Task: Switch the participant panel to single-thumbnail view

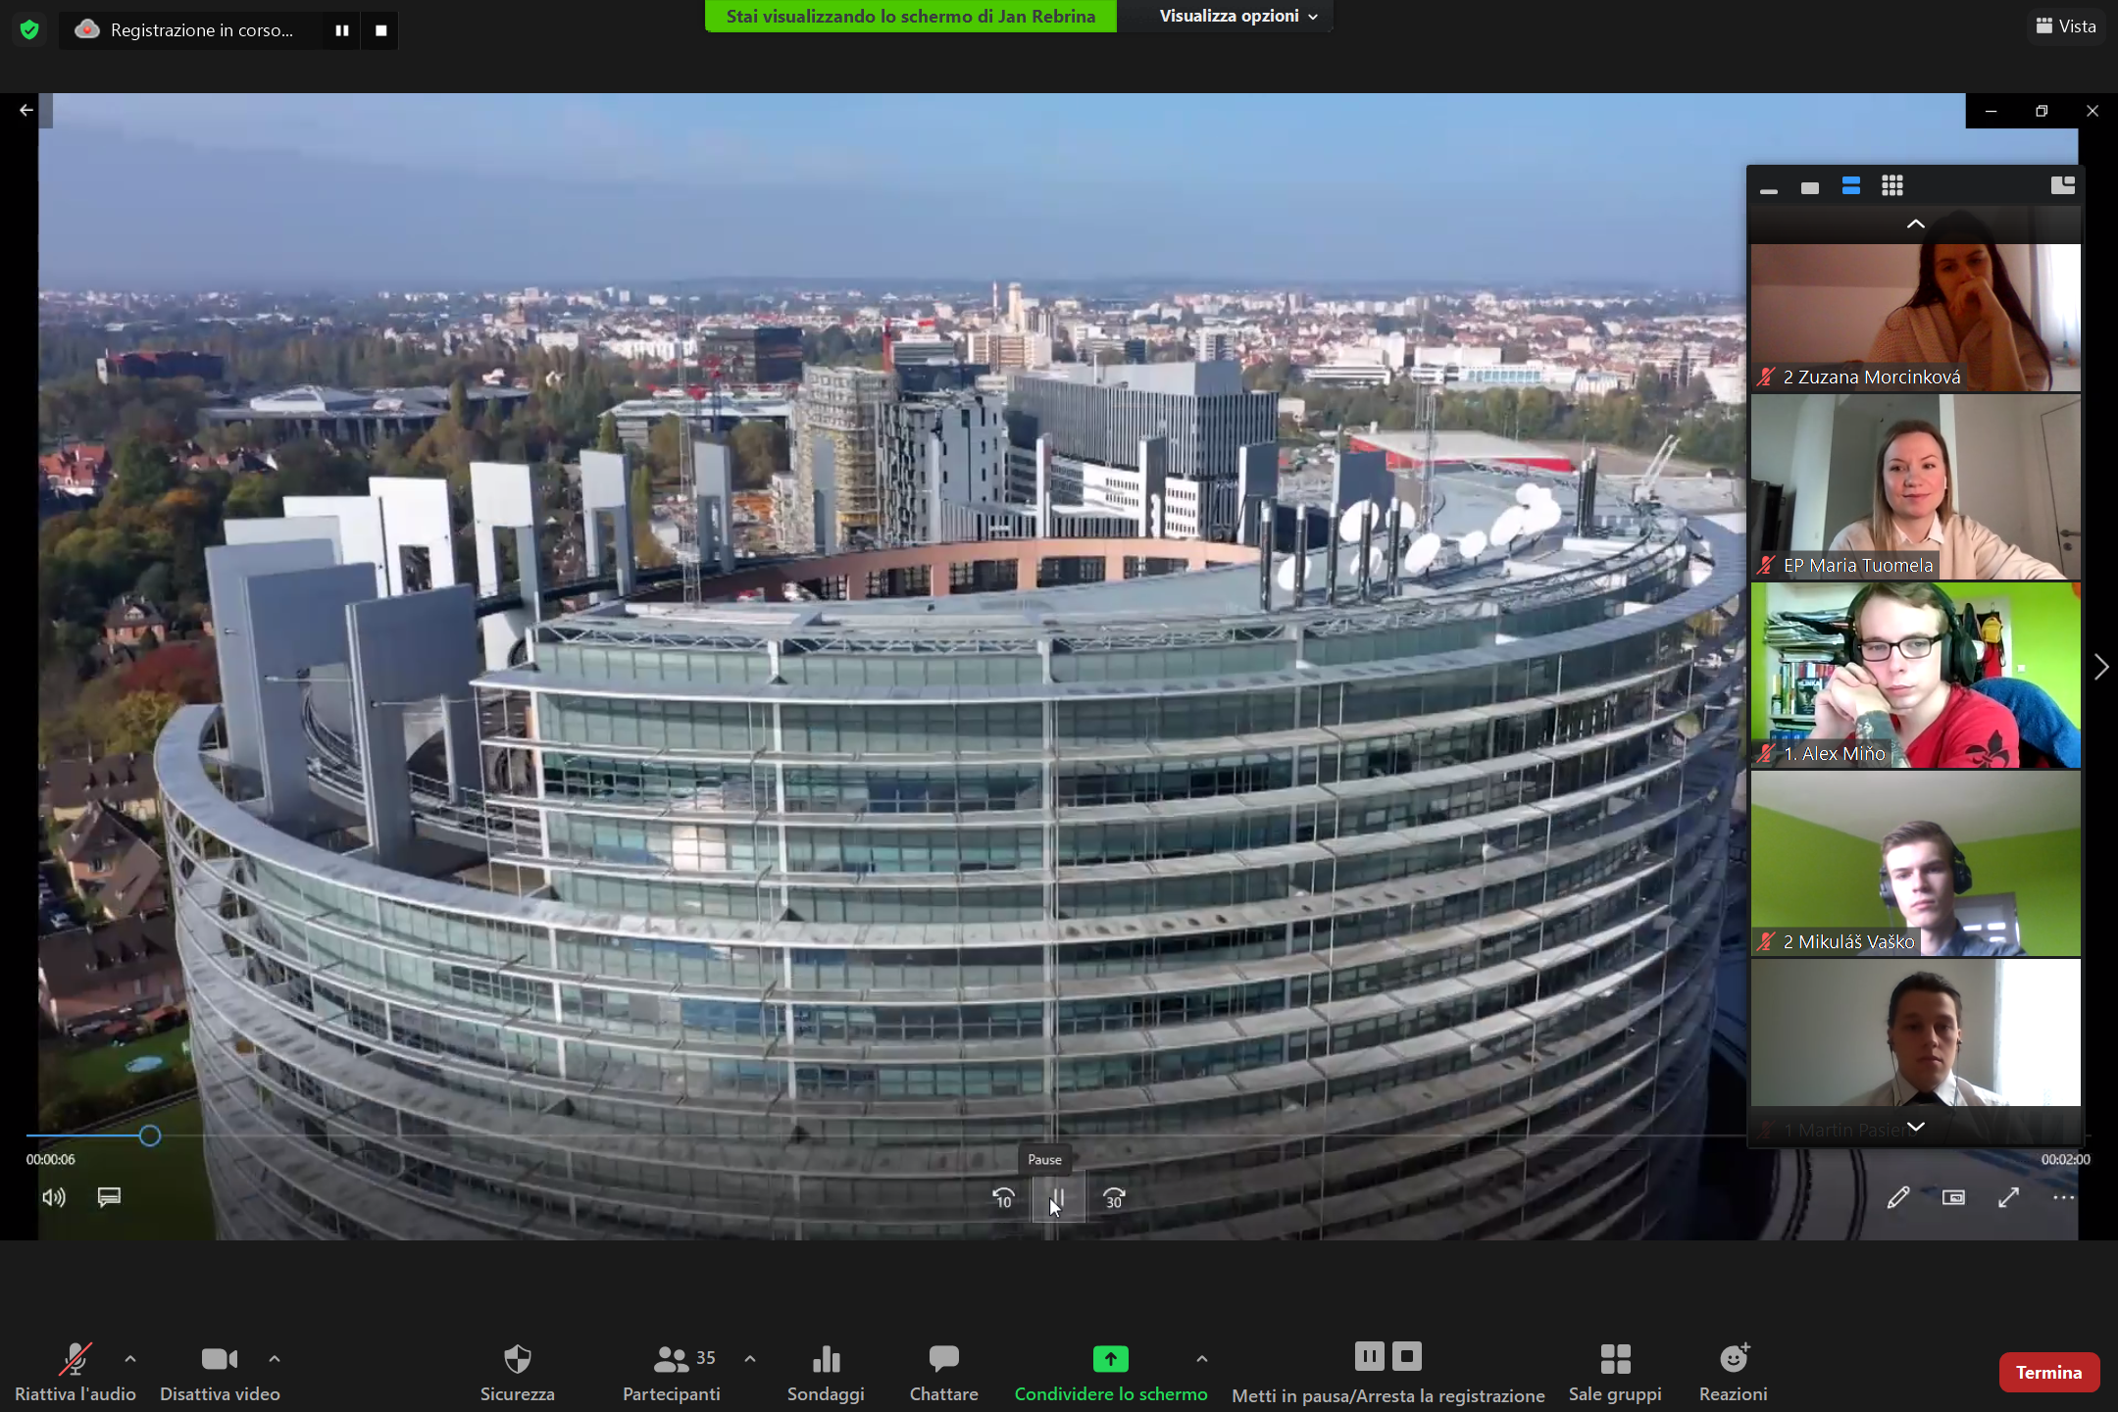Action: point(1810,186)
